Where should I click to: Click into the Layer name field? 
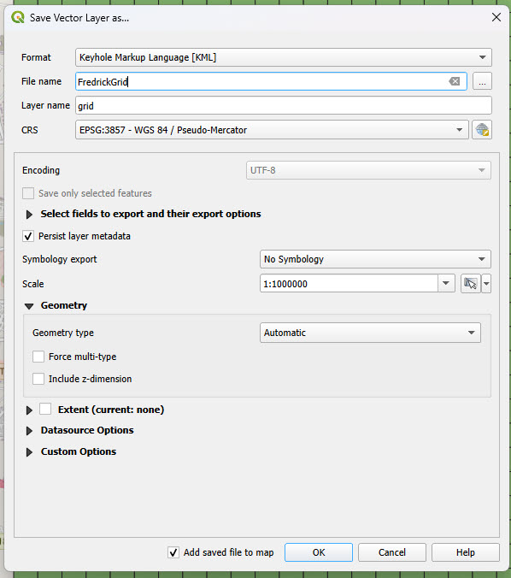point(284,105)
